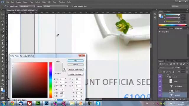Open the Sample Size dropdown
This screenshot has width=189, height=106.
point(27,6)
